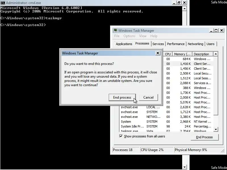This screenshot has height=170, width=227.
Task: Click the 5,076 K Host Proc... row
Action: 188,102
